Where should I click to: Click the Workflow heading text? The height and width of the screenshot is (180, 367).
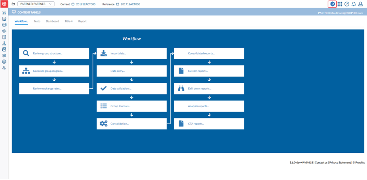pyautogui.click(x=131, y=39)
